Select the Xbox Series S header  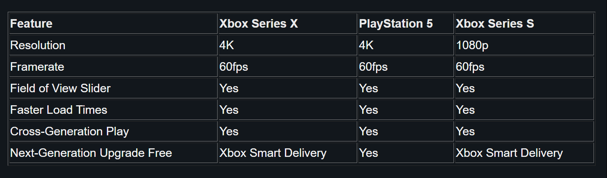495,24
